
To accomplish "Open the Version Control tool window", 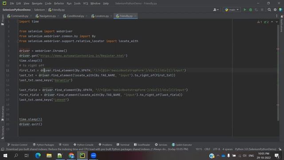I will [17, 145].
